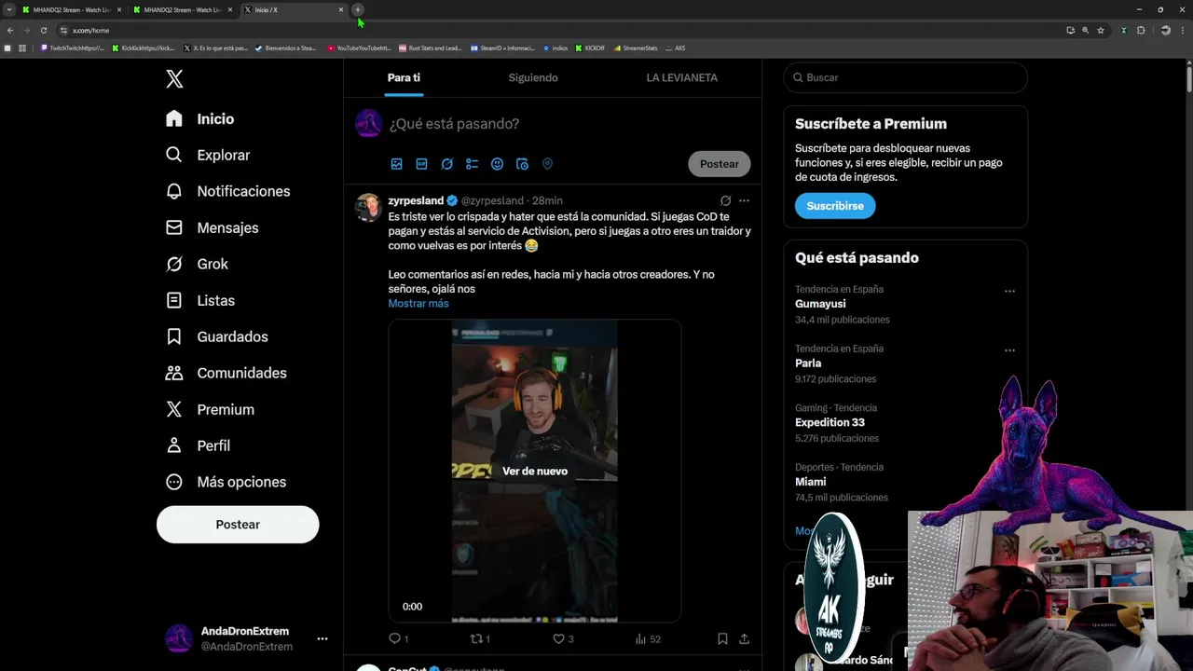This screenshot has width=1193, height=671.
Task: View post analytics showing 52
Action: coord(648,638)
